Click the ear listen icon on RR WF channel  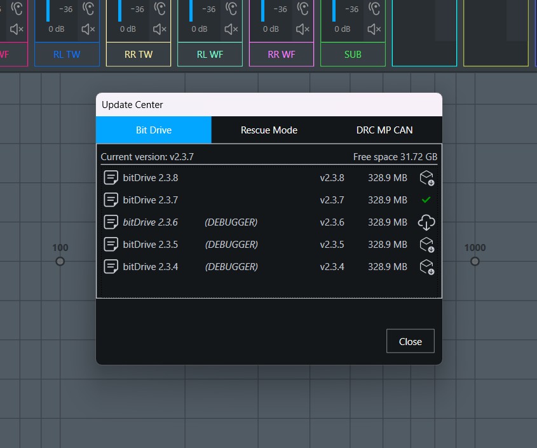[304, 8]
